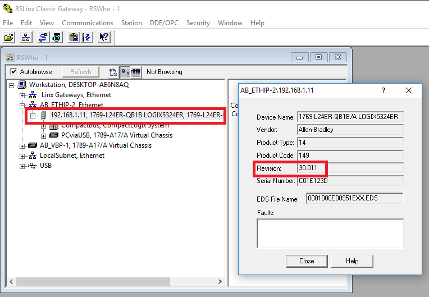Expand the USB node

(x=22, y=166)
